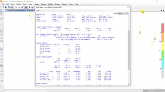Select the pointer tool in left toolbar

[2, 12]
